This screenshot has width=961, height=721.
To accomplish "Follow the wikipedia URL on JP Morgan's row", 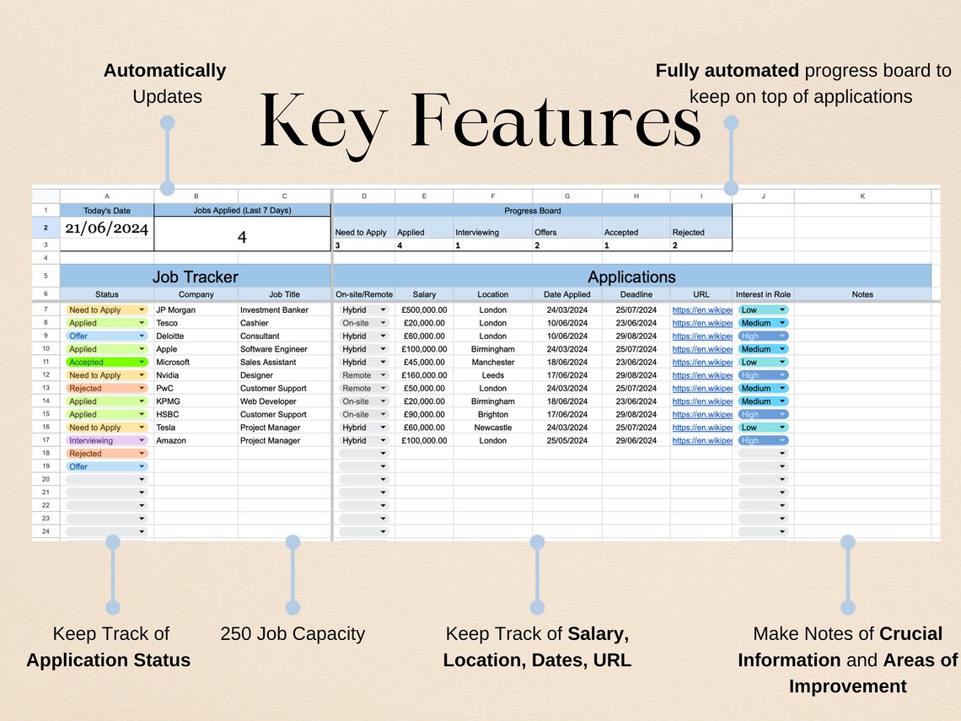I will (x=701, y=309).
